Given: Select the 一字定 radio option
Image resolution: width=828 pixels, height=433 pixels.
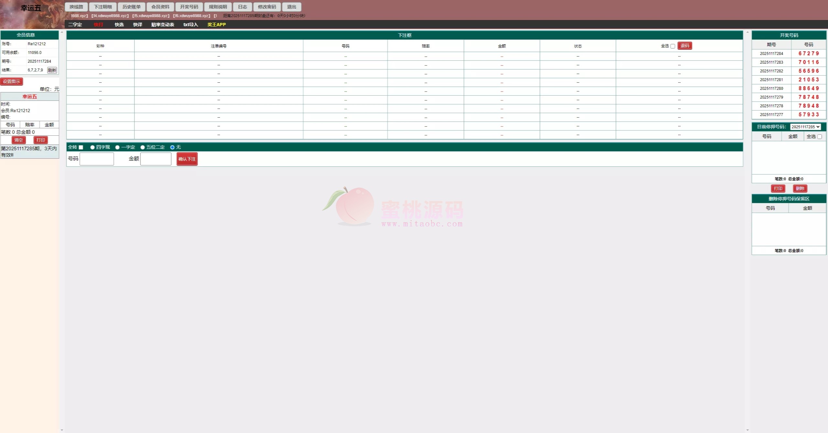Looking at the screenshot, I should coord(117,147).
